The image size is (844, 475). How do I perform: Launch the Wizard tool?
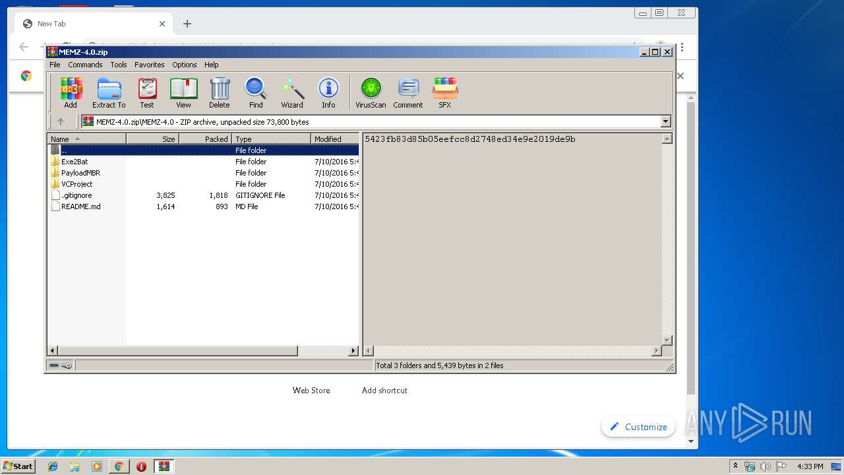[x=292, y=92]
